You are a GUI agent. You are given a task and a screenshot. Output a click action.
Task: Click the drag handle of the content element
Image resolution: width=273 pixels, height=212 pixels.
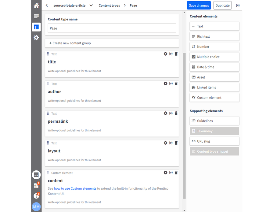pyautogui.click(x=48, y=173)
